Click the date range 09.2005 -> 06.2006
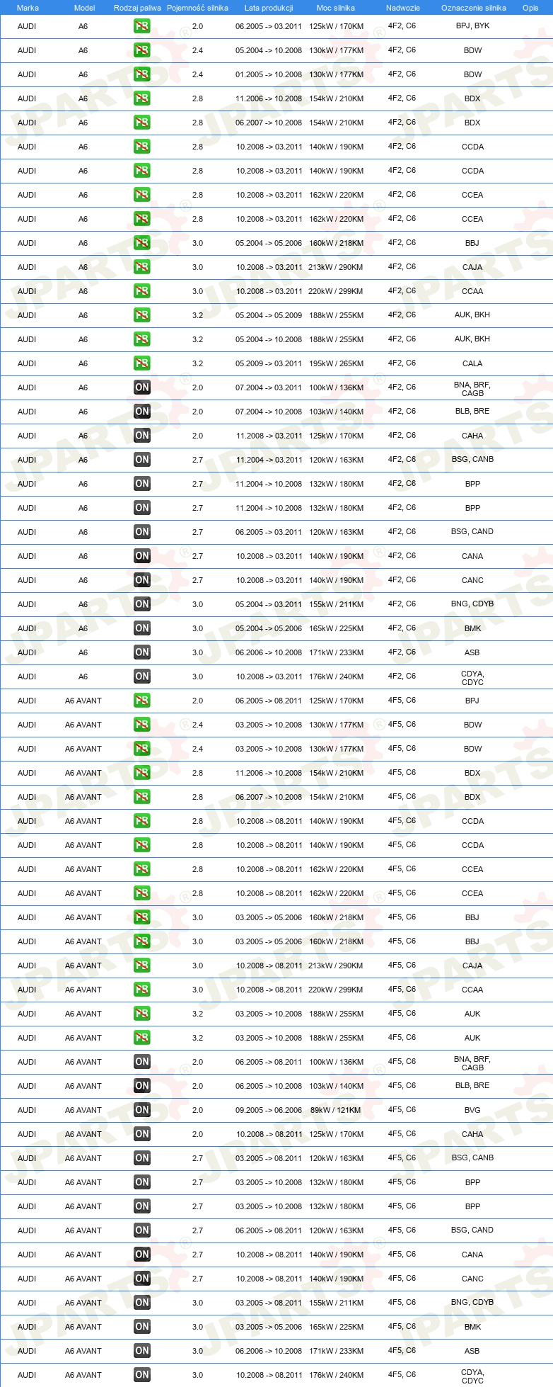 [x=269, y=1110]
